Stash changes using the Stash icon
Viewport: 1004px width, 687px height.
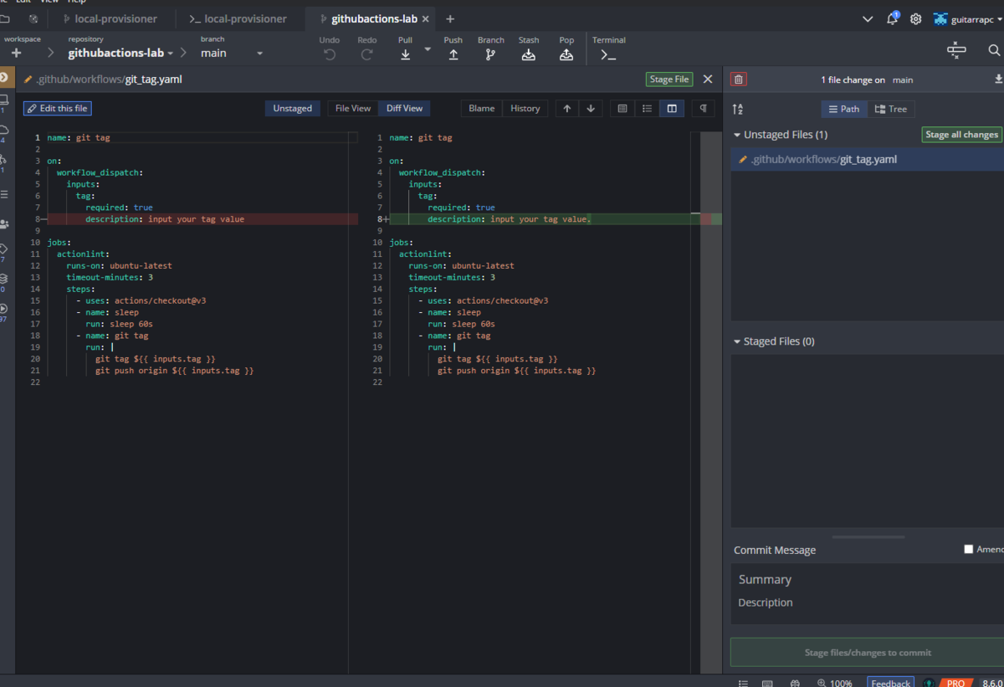click(x=529, y=54)
